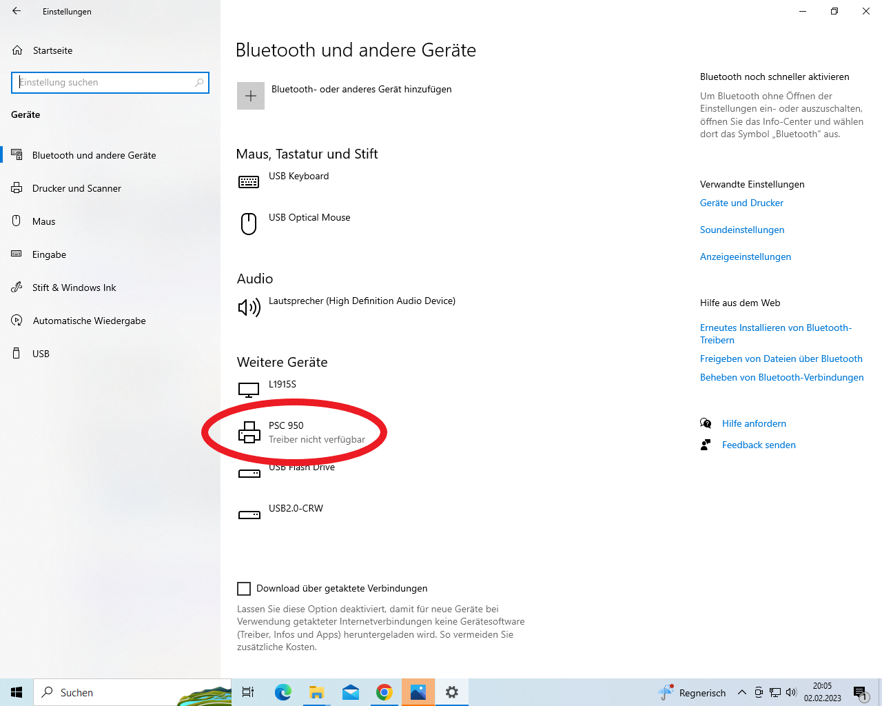Click Hilfe anfordern link
Viewport: 882px width, 706px height.
pyautogui.click(x=754, y=423)
